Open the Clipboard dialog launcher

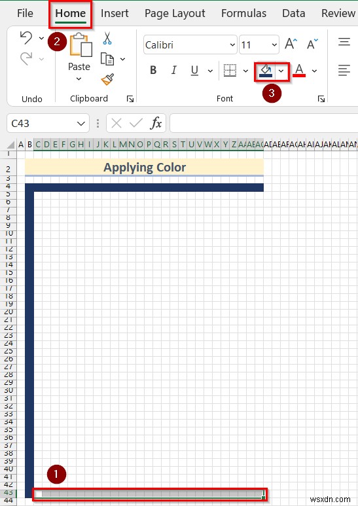click(130, 99)
